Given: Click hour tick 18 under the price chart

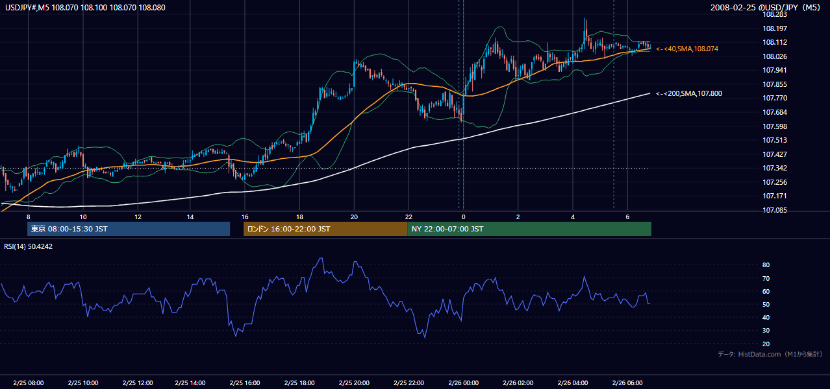Looking at the screenshot, I should (x=299, y=217).
